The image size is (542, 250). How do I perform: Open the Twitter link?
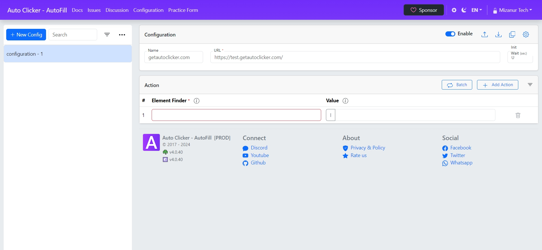458,155
